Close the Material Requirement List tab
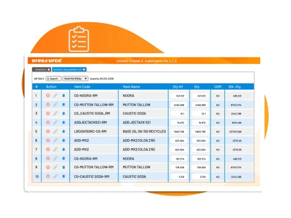This screenshot has height=218, width=291. 84,70
